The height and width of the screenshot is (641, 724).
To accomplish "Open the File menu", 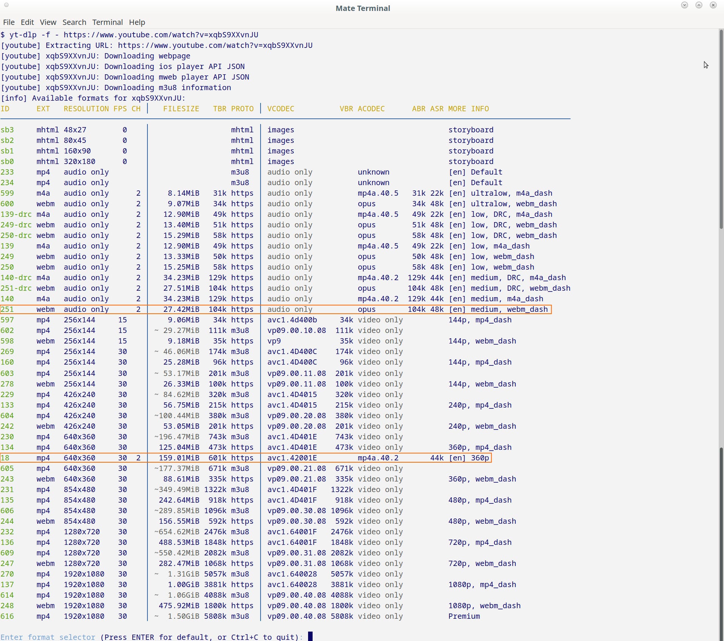I will (9, 22).
